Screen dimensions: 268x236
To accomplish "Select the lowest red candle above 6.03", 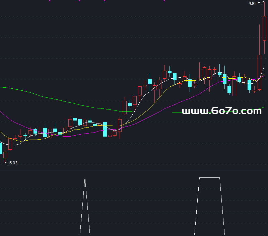I will 5,155.
